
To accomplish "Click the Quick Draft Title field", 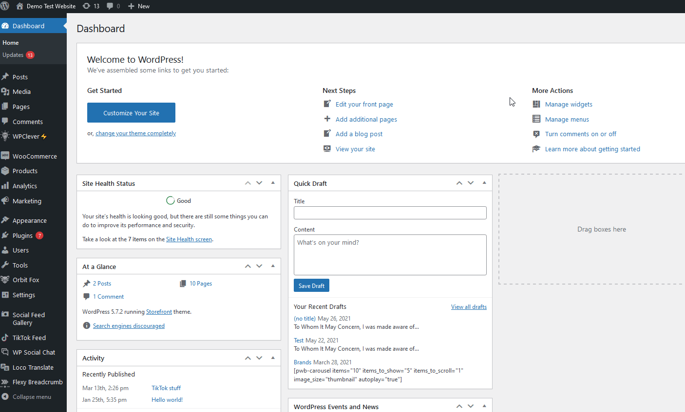I will [390, 213].
